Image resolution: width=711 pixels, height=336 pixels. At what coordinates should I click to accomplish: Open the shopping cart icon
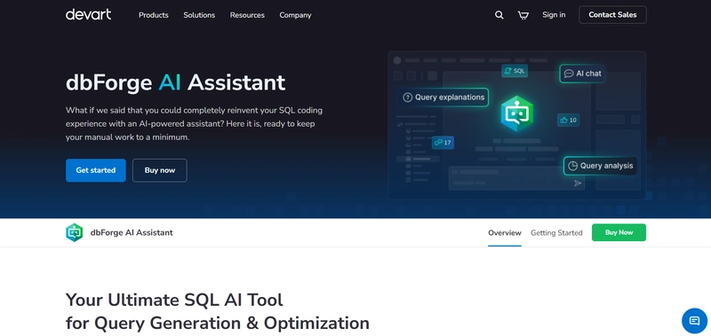[x=523, y=15]
